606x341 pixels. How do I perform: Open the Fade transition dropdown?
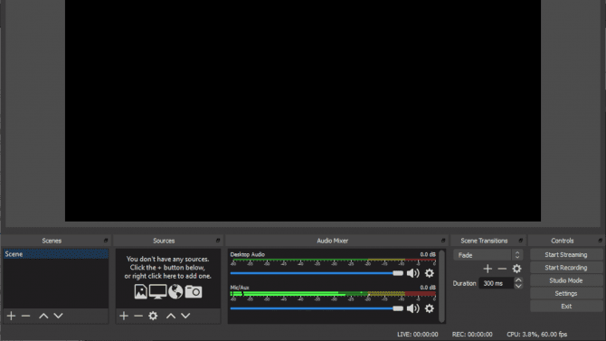[x=488, y=255]
